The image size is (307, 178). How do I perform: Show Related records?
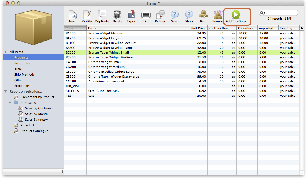(x=160, y=17)
